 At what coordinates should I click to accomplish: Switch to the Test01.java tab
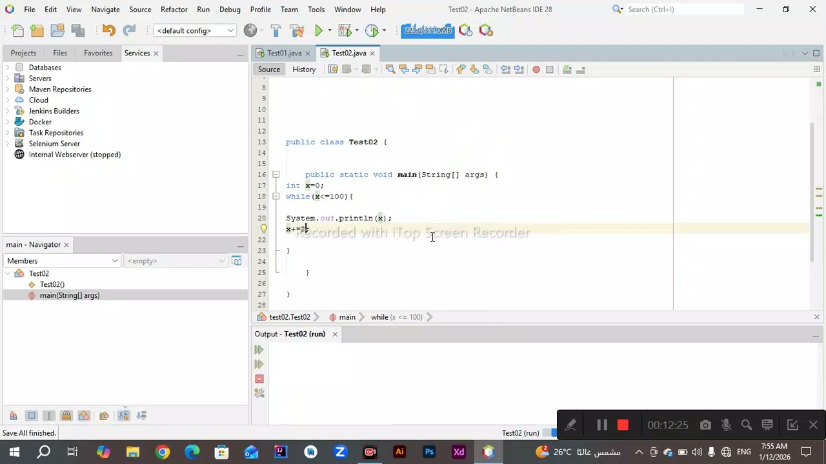[284, 53]
